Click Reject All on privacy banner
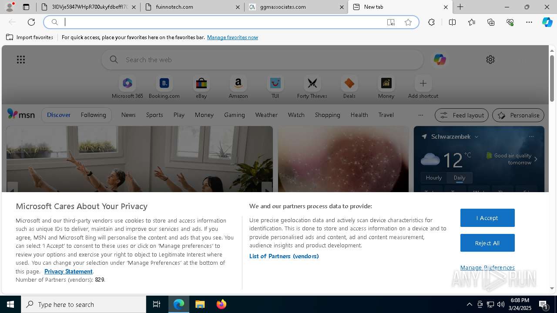The width and height of the screenshot is (557, 313). [x=487, y=243]
